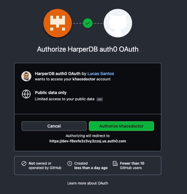Image resolution: width=187 pixels, height=194 pixels.
Task: Click the green checkmark connection icon
Action: coord(87,23)
